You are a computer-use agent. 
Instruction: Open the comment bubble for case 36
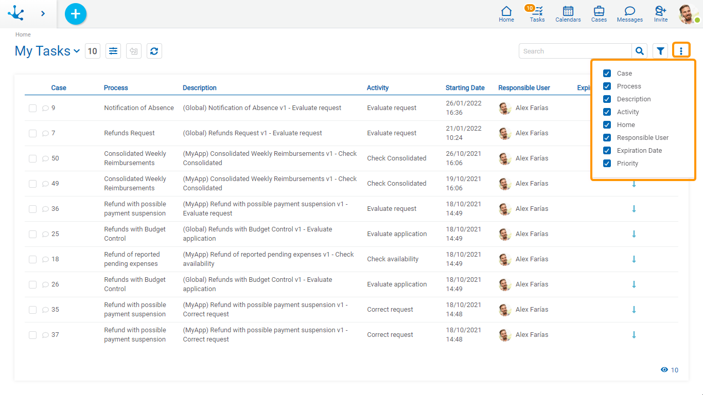pyautogui.click(x=45, y=209)
